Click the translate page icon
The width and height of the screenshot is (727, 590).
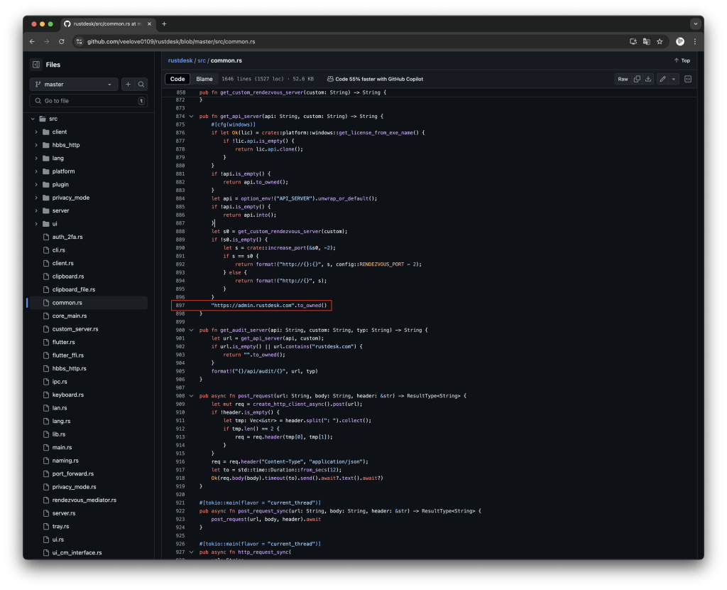[x=646, y=41]
